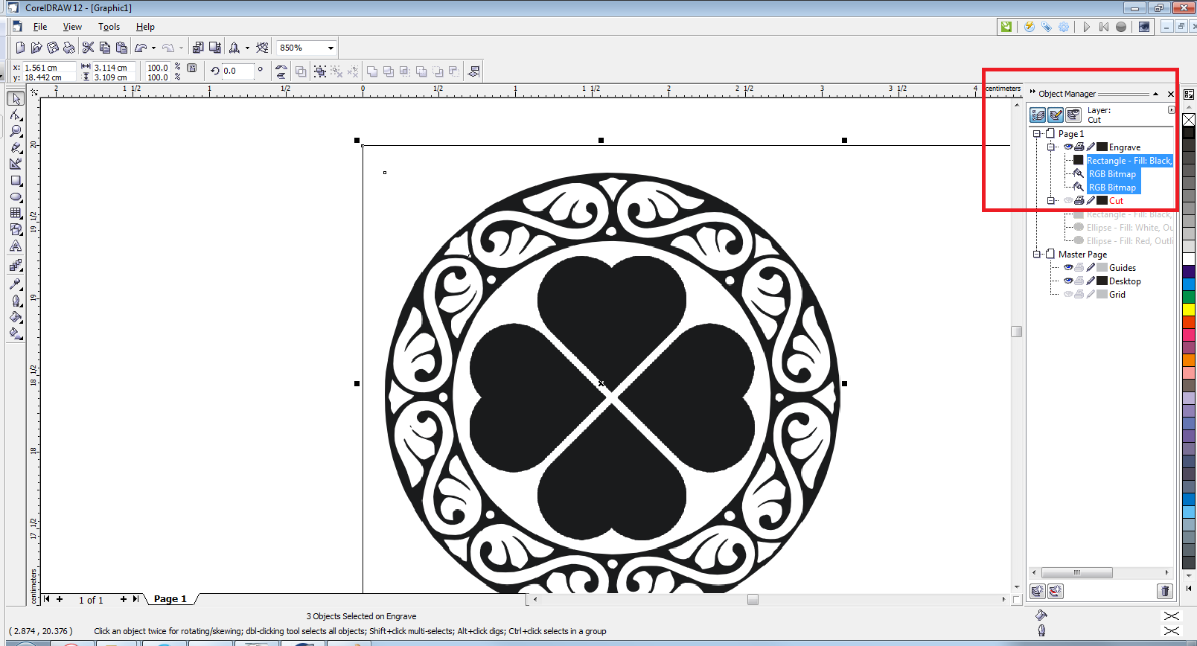
Task: Collapse the Engrave layer node
Action: (x=1051, y=147)
